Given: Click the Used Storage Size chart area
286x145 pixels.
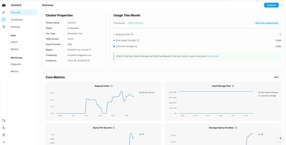Looking at the screenshot, I should pyautogui.click(x=216, y=102).
